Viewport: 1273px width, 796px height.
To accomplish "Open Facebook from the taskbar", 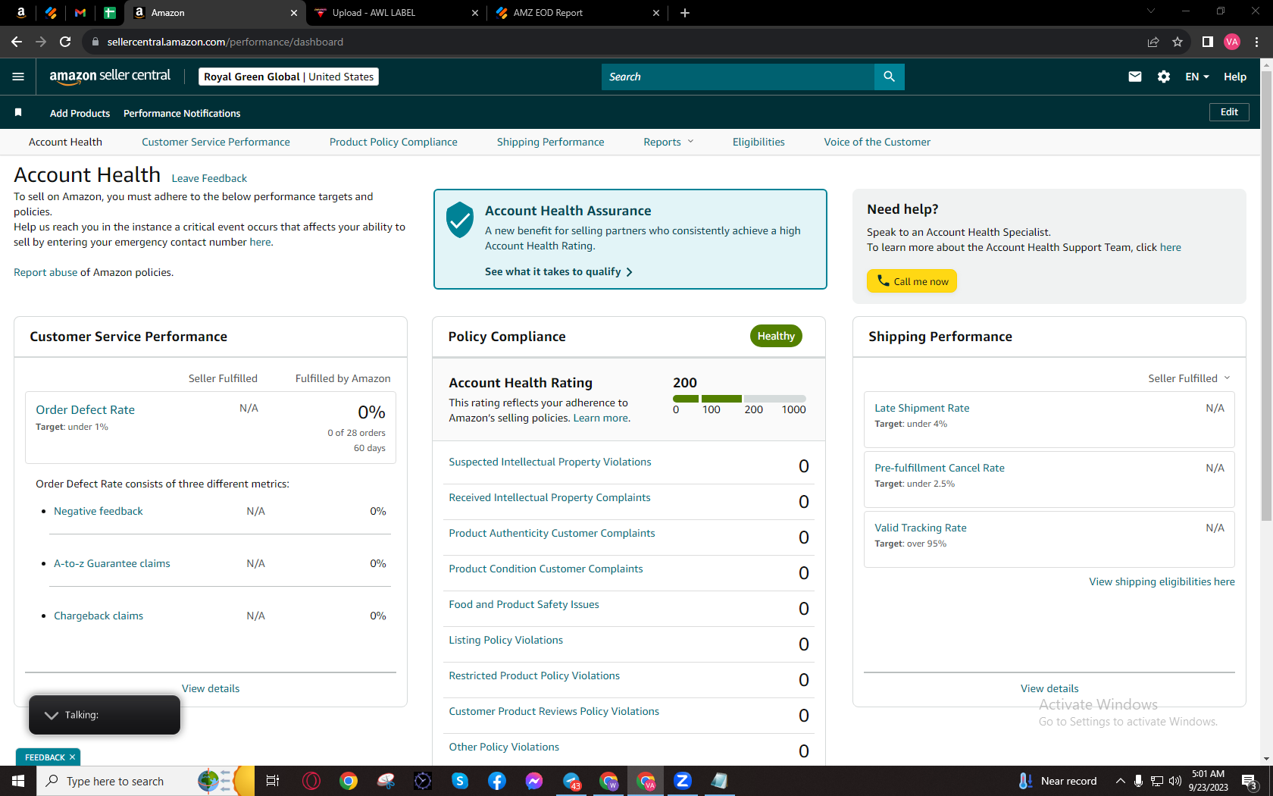I will [x=497, y=781].
